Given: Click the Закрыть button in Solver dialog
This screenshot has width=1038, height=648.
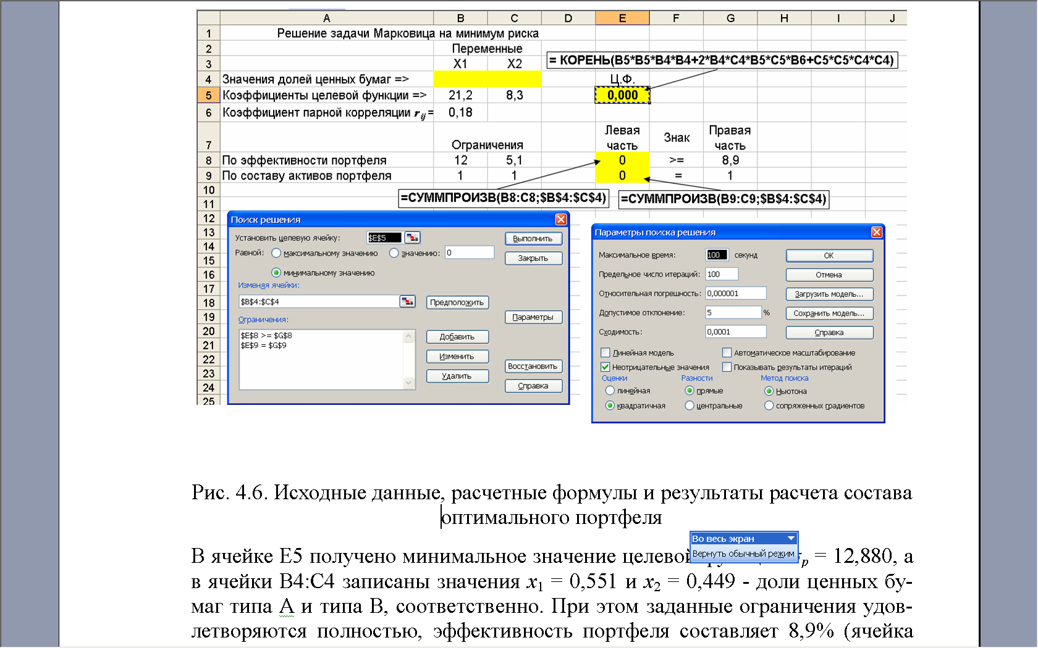Looking at the screenshot, I should [533, 258].
